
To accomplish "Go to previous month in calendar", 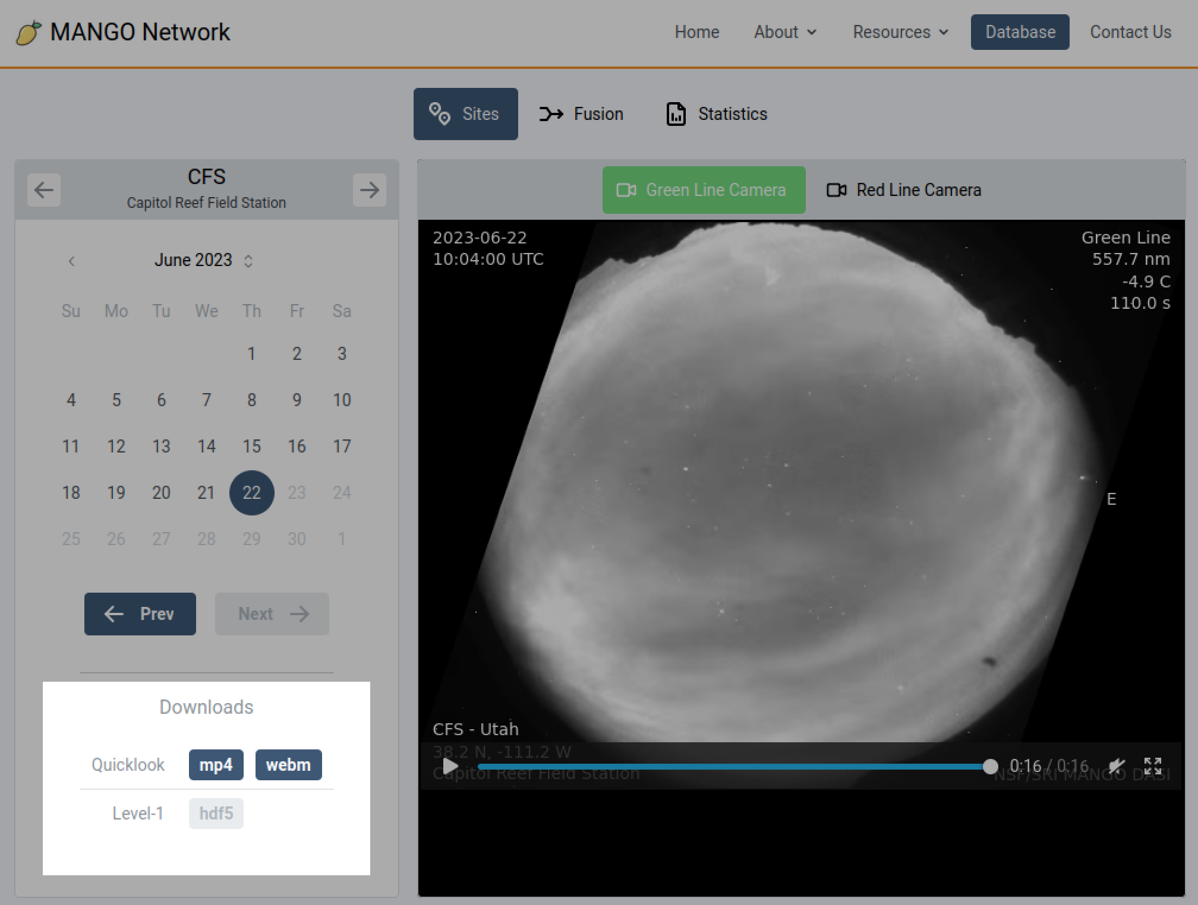I will tap(71, 261).
